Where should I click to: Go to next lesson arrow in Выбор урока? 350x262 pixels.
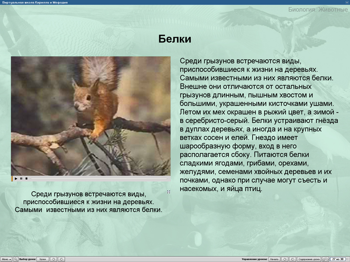61,259
